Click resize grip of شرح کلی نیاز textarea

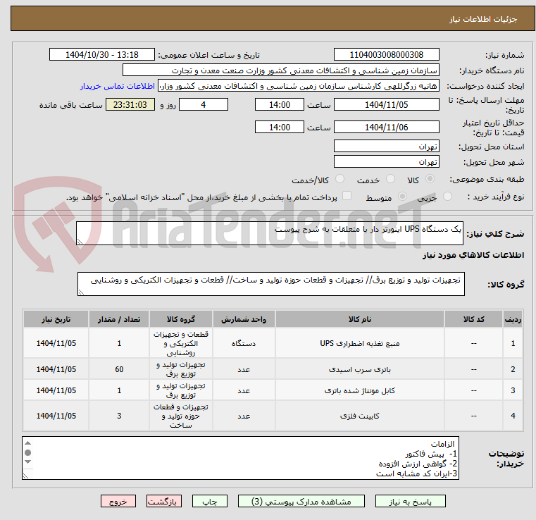(80, 242)
